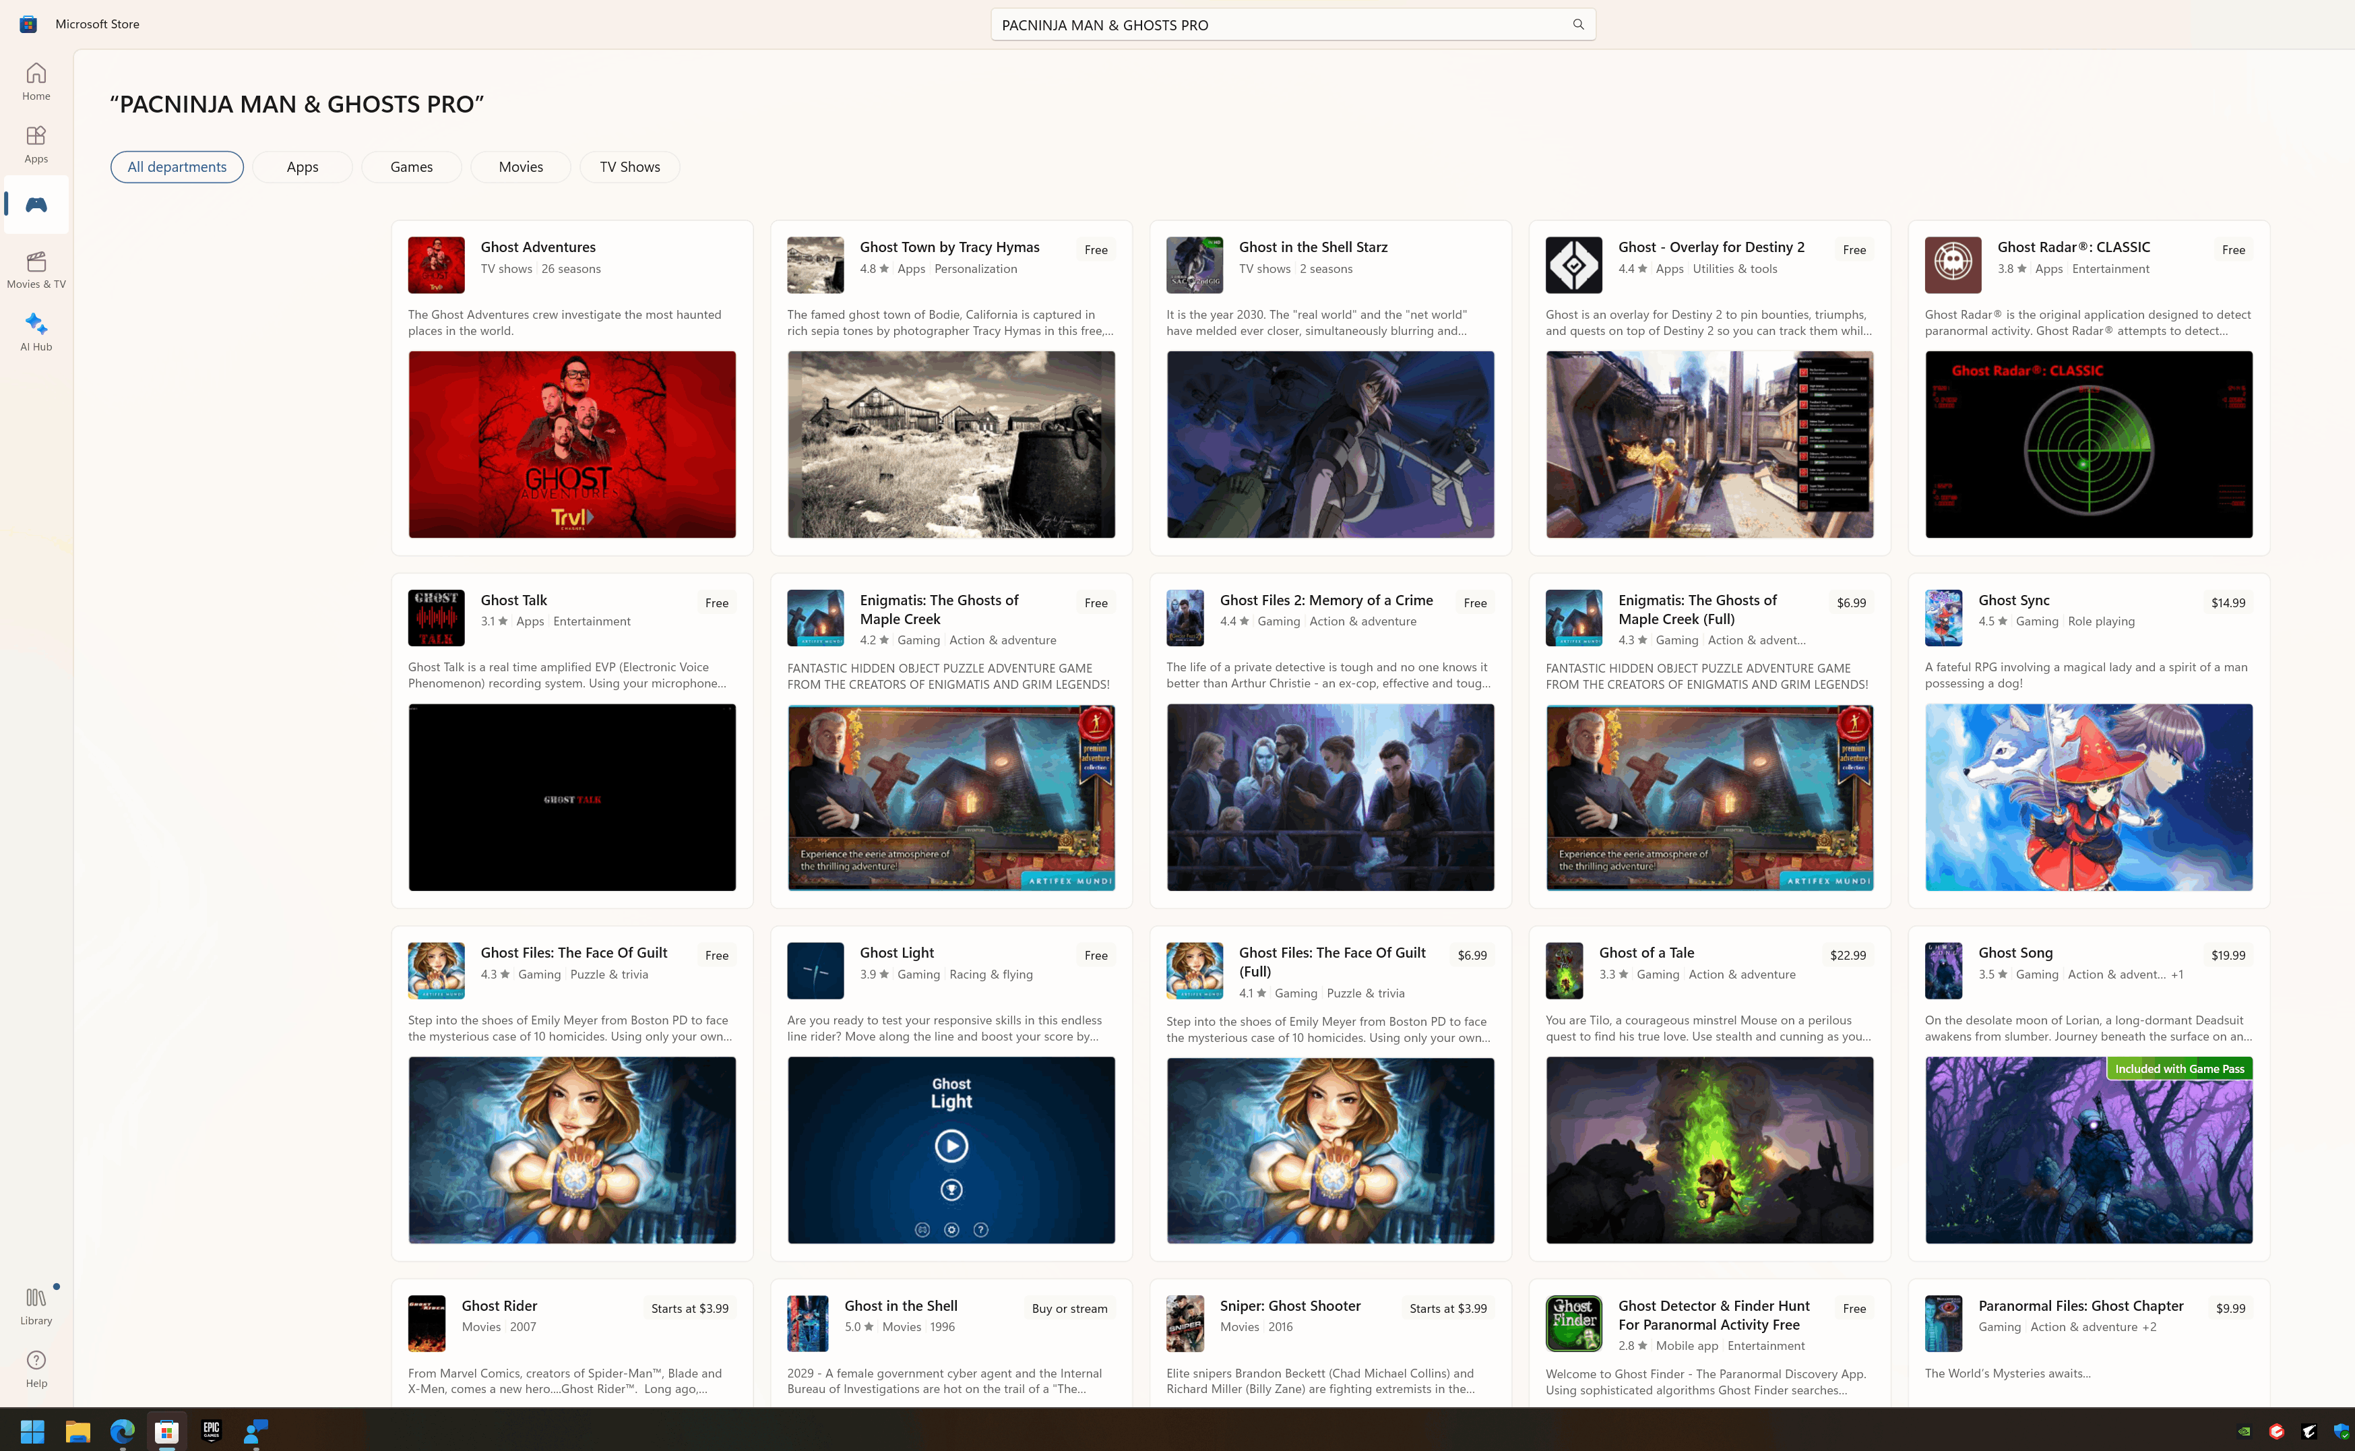Click the search magnifier icon
This screenshot has height=1451, width=2355.
tap(1578, 24)
